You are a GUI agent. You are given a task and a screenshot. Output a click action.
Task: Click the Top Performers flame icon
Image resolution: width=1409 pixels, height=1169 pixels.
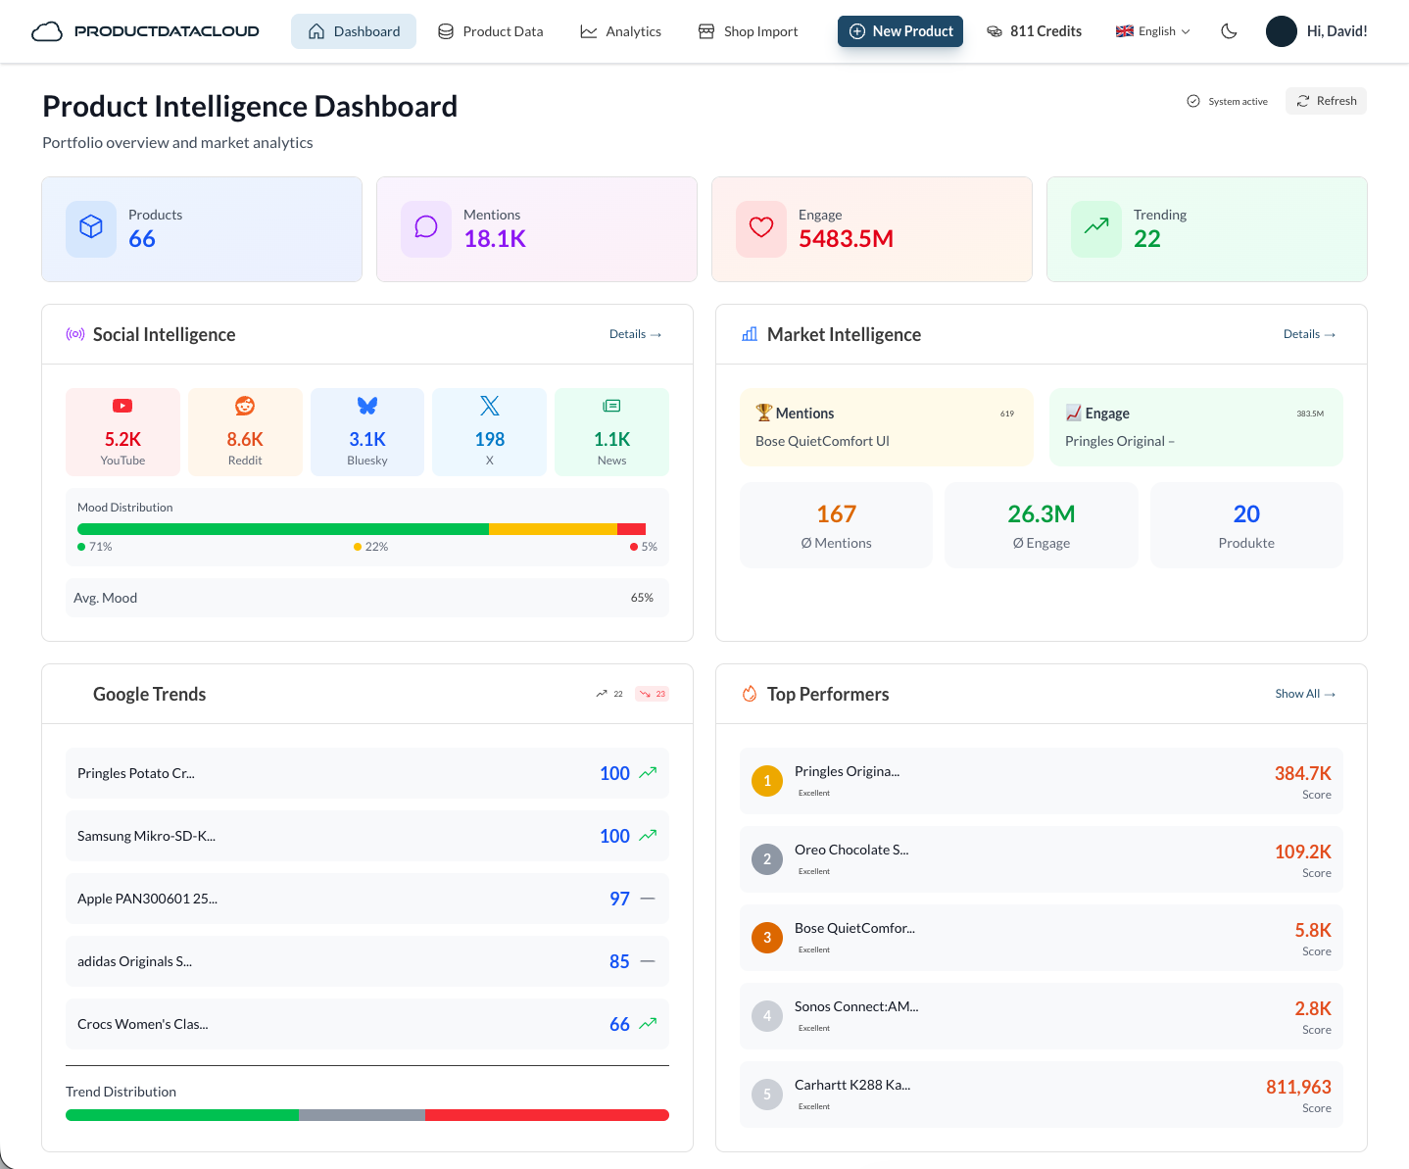750,694
